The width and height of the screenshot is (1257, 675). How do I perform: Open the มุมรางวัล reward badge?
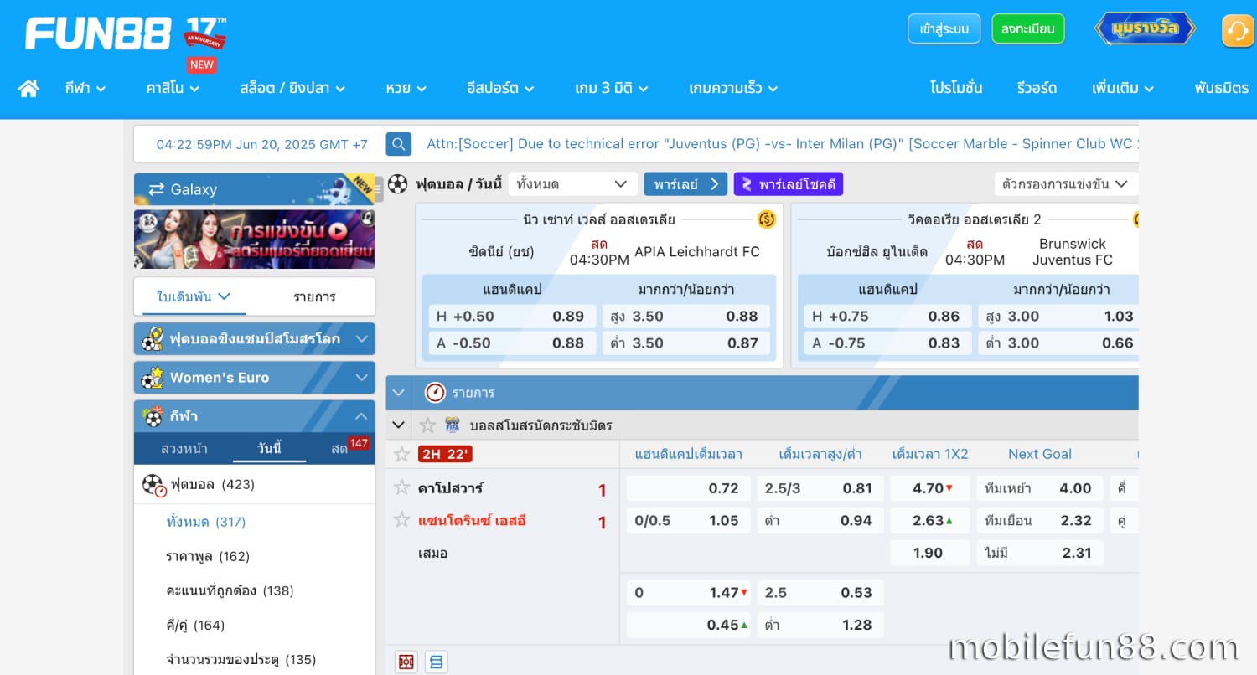pos(1145,28)
